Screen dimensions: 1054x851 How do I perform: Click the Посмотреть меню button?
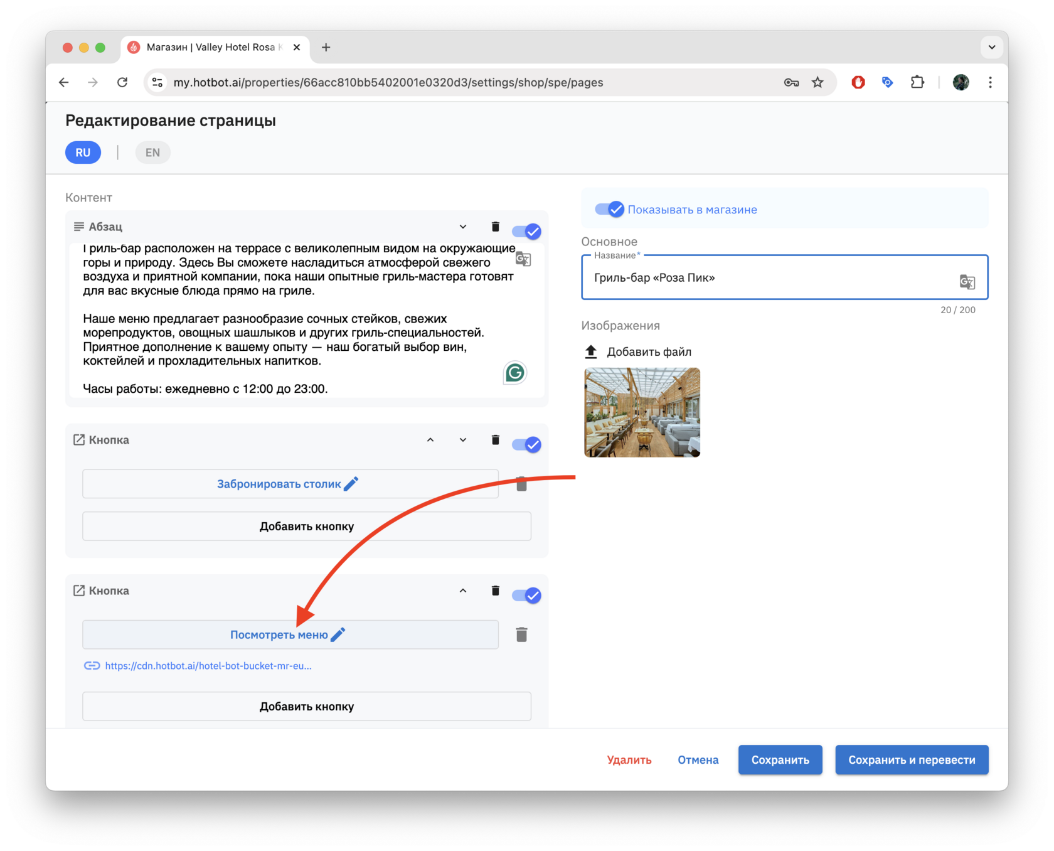pyautogui.click(x=290, y=634)
